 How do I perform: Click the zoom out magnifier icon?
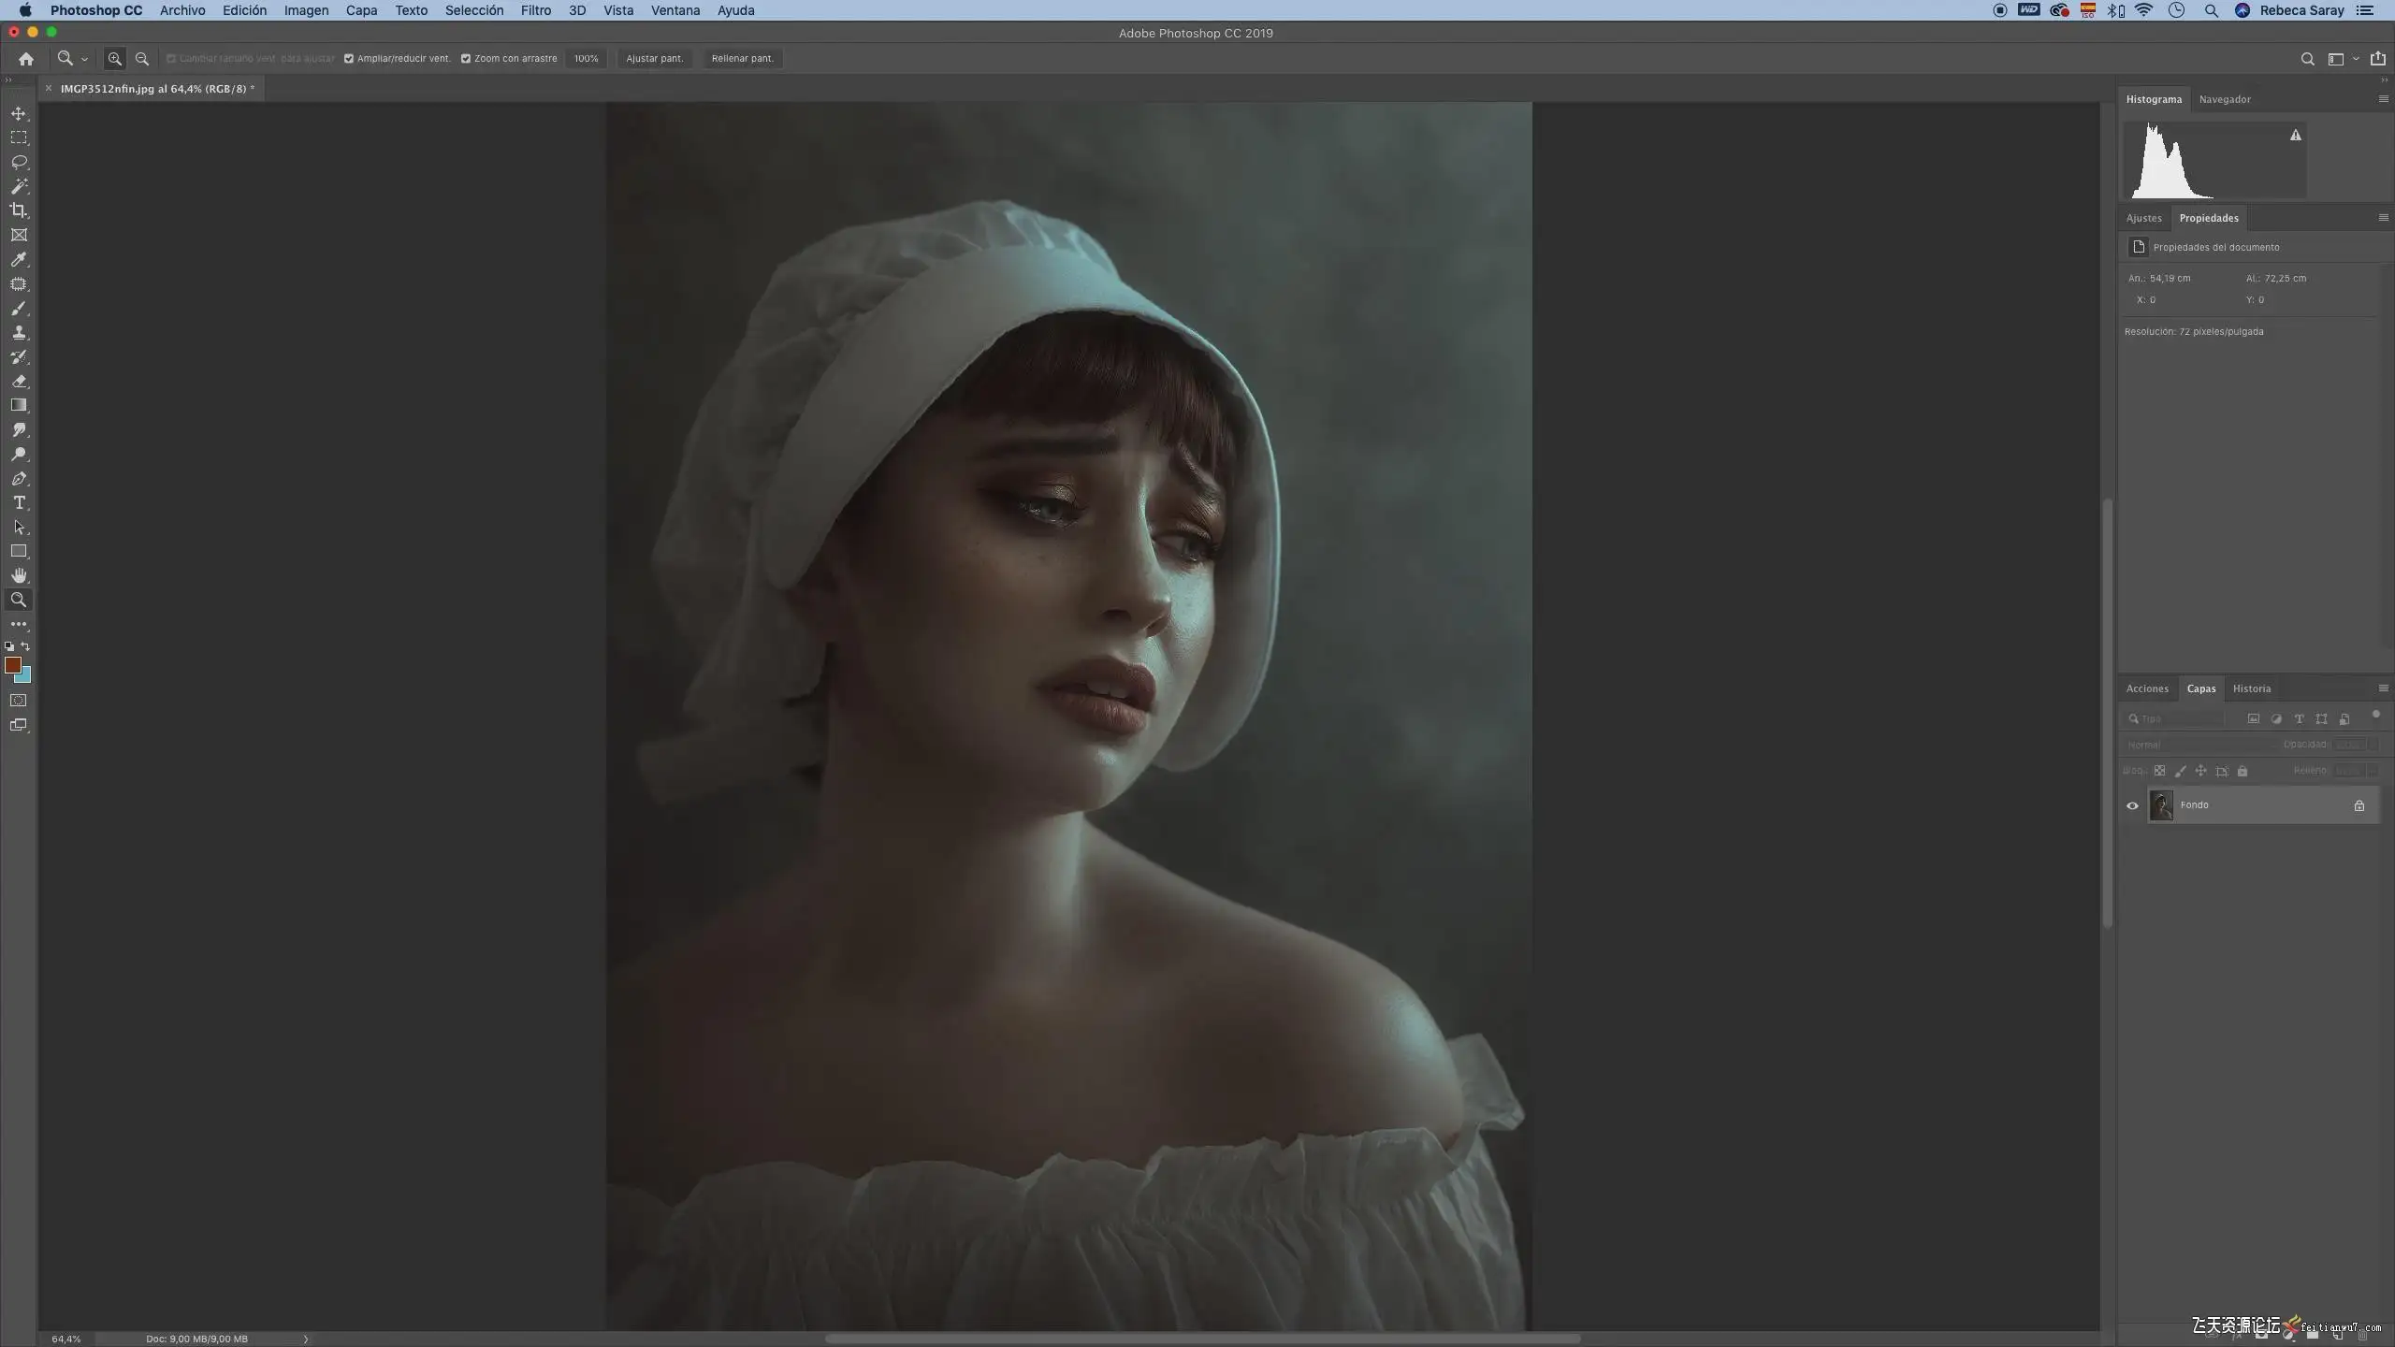click(142, 58)
